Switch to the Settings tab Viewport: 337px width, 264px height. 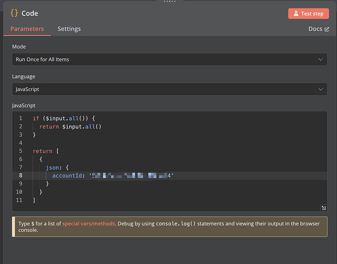pyautogui.click(x=69, y=29)
